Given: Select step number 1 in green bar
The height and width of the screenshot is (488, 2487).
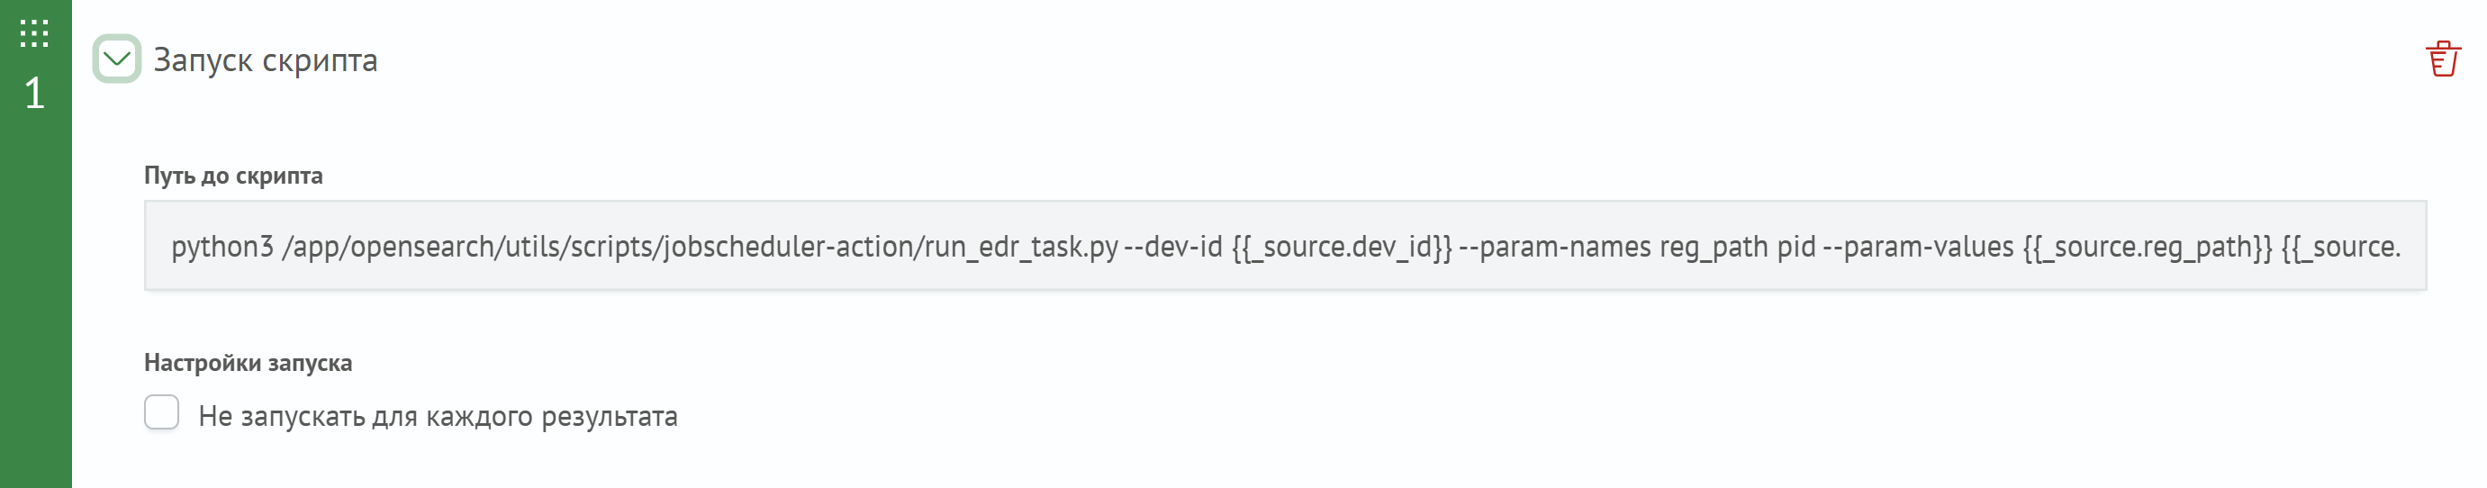Looking at the screenshot, I should coord(35,94).
